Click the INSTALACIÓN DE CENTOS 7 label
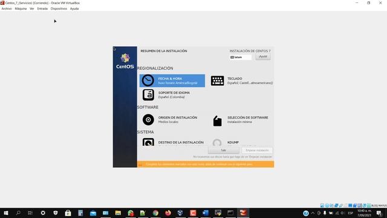The width and height of the screenshot is (387, 218). 250,51
